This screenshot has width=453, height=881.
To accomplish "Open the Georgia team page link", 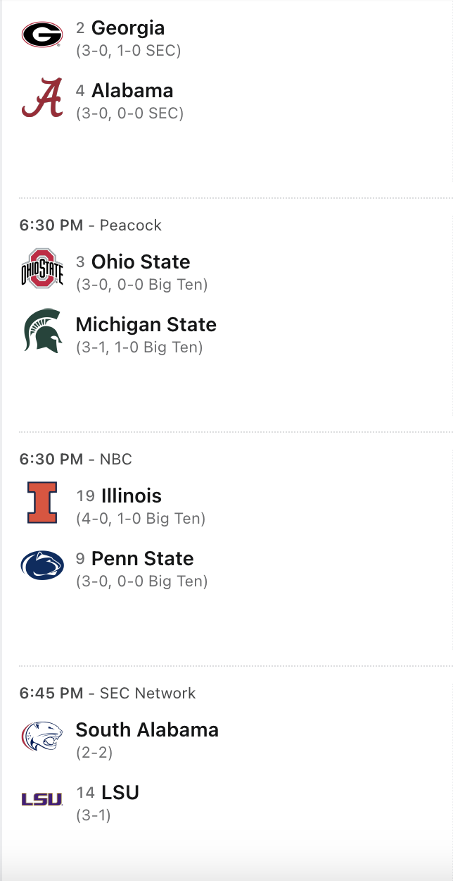I will coord(128,28).
